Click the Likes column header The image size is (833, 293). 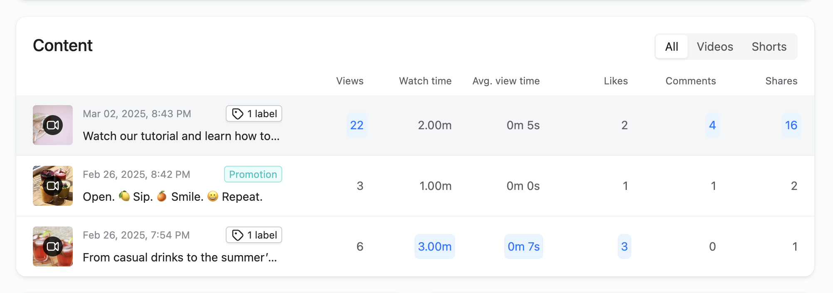615,81
